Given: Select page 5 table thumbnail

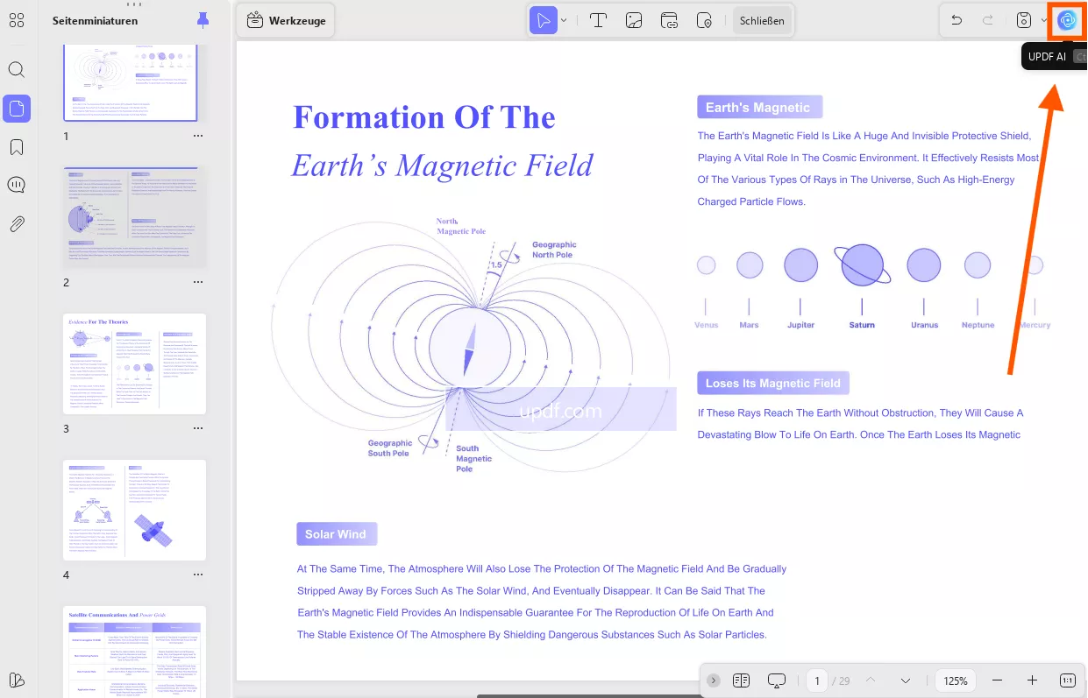Looking at the screenshot, I should point(135,650).
